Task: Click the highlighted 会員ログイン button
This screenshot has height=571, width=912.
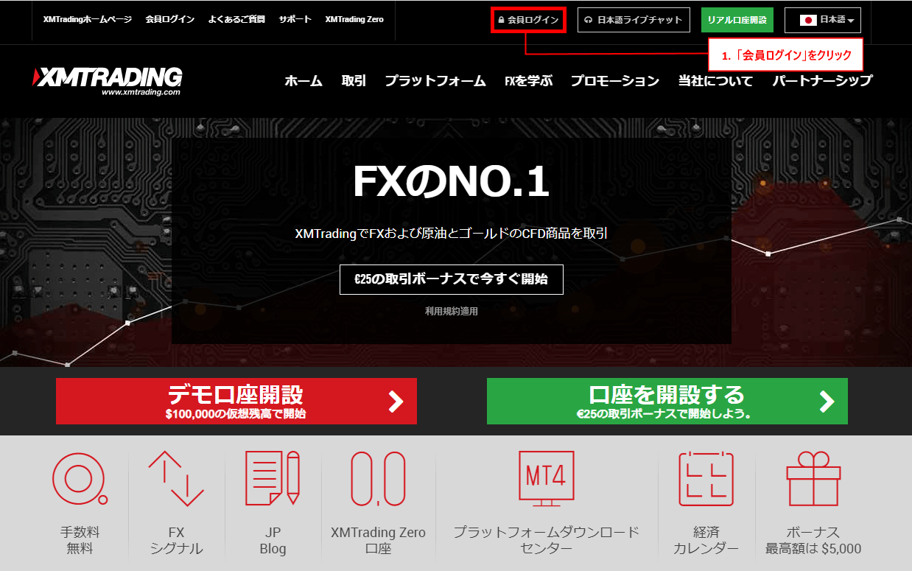Action: click(x=528, y=20)
